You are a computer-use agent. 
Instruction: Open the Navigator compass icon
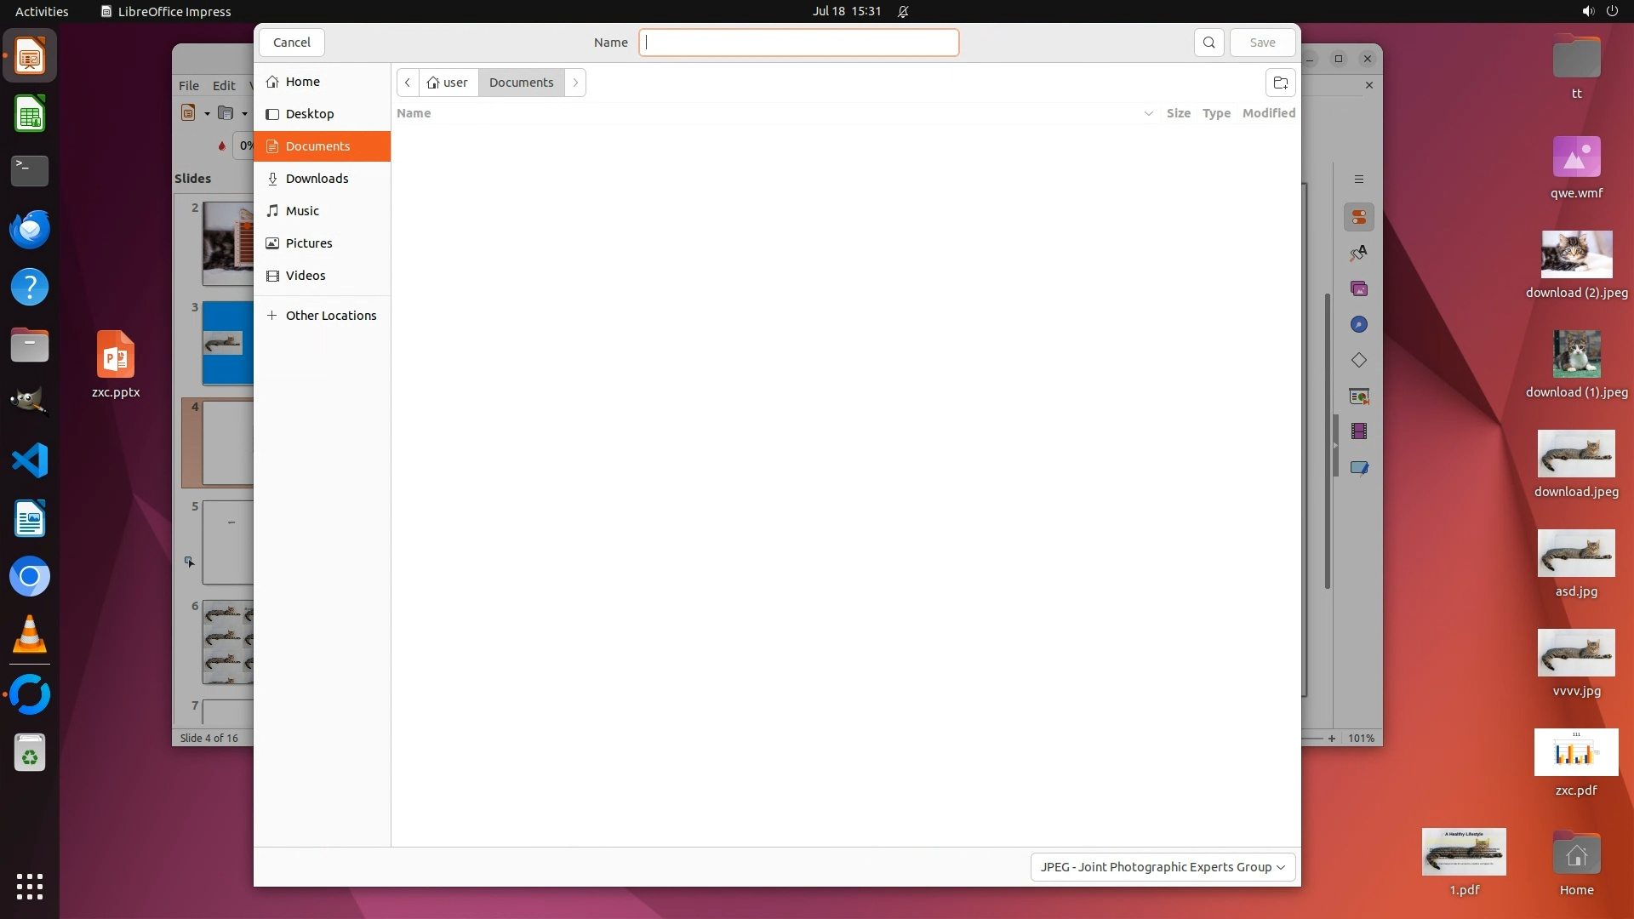[x=1359, y=325]
